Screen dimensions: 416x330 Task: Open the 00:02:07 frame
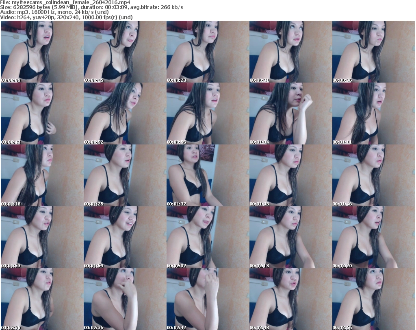point(208,238)
